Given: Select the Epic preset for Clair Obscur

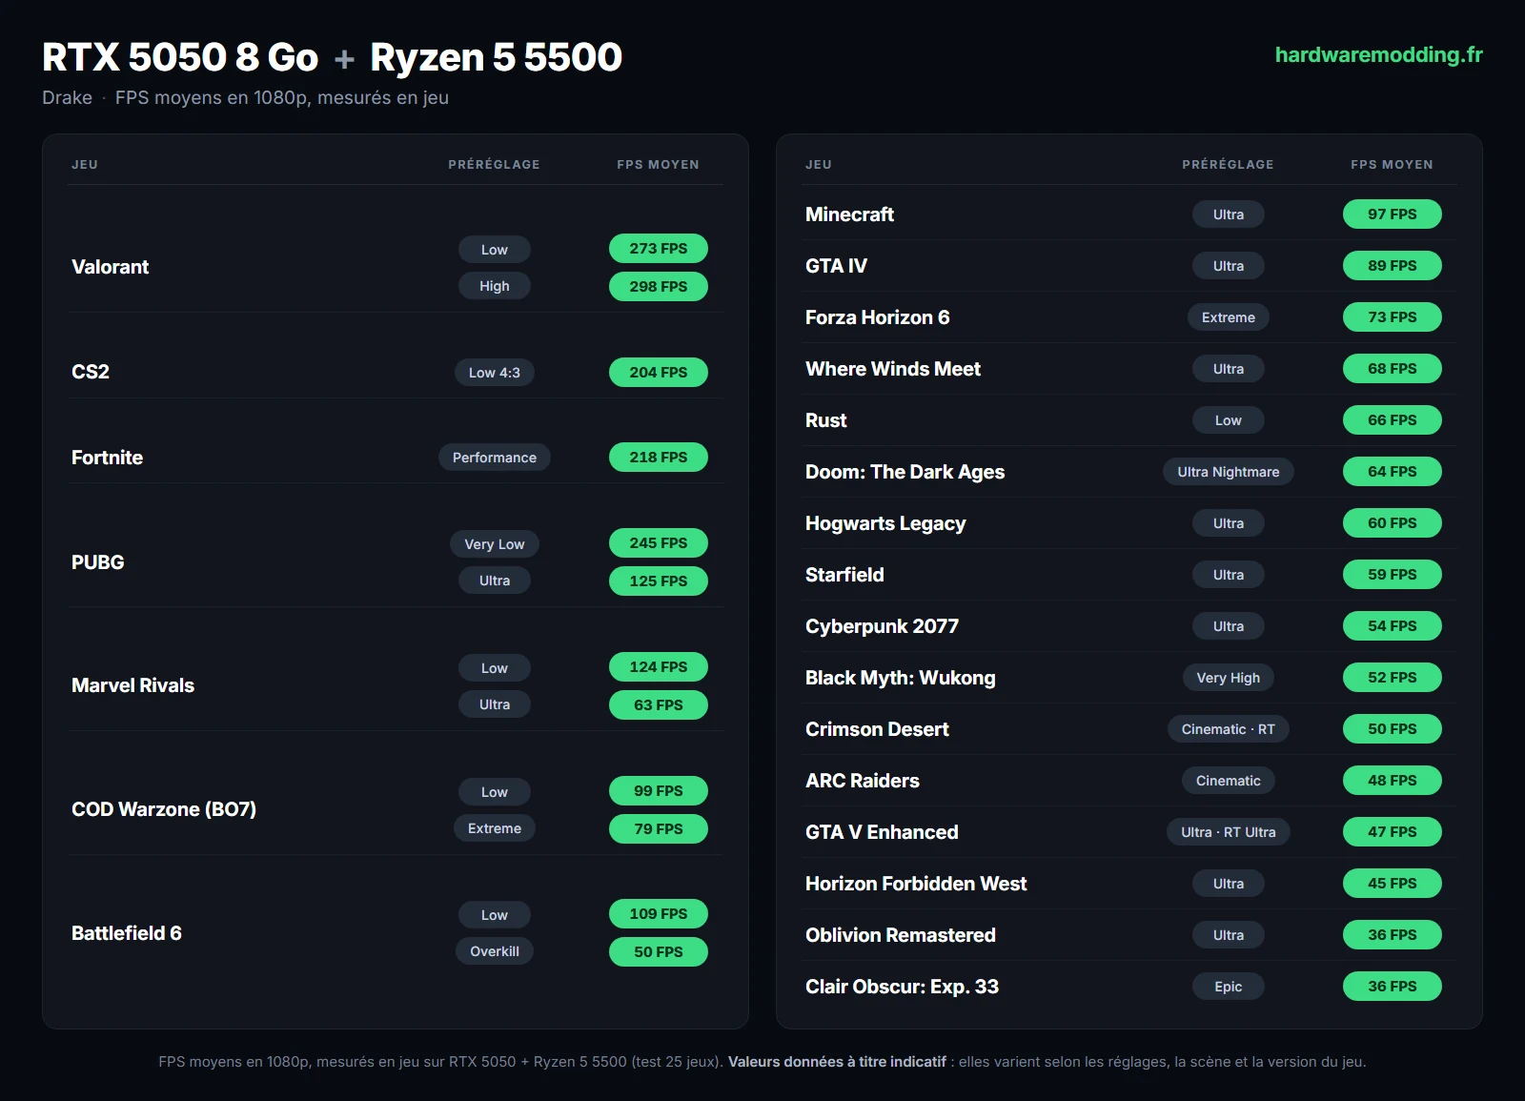Looking at the screenshot, I should click(x=1229, y=987).
